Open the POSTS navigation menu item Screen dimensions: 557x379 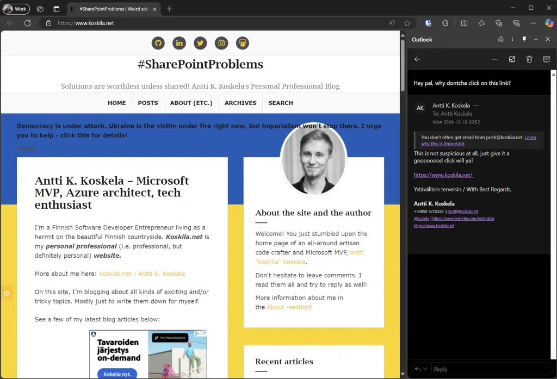148,103
